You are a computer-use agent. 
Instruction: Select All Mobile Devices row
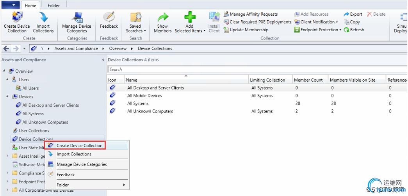(257, 96)
